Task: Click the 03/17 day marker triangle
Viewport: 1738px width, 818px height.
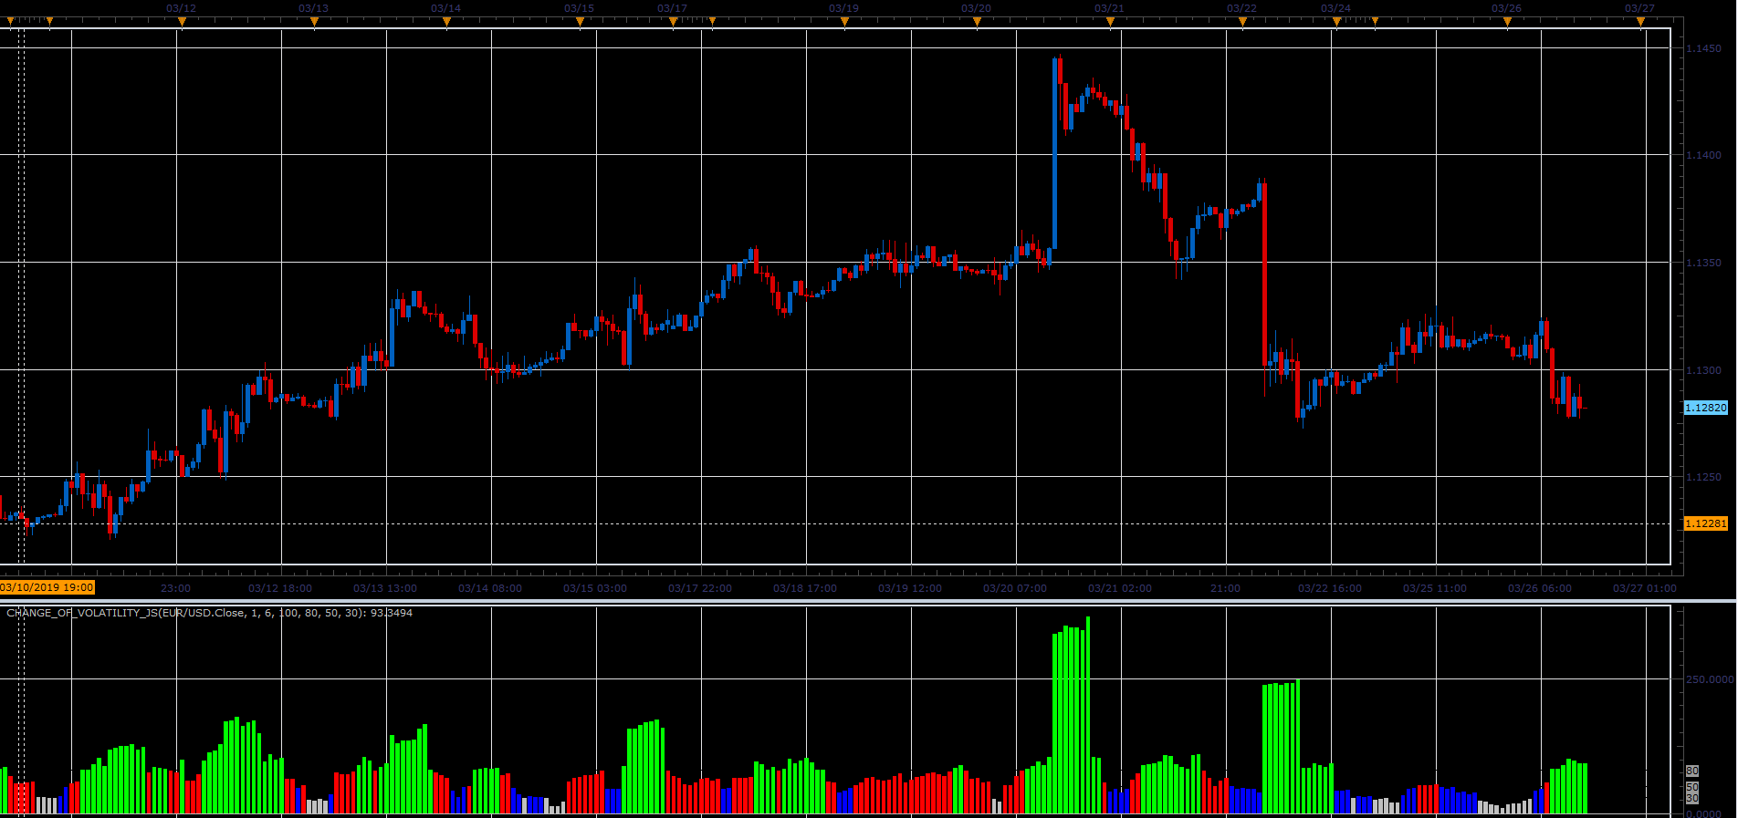Action: [x=673, y=23]
